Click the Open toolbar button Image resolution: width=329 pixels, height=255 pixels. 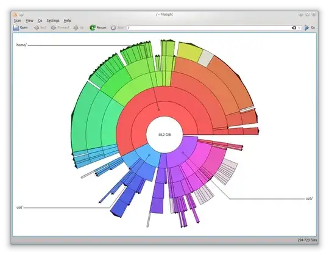pos(20,27)
